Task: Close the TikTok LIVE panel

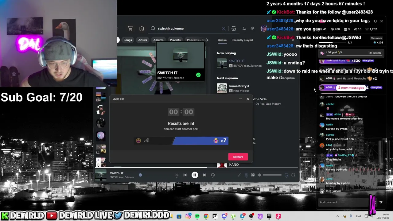Action: (x=382, y=21)
